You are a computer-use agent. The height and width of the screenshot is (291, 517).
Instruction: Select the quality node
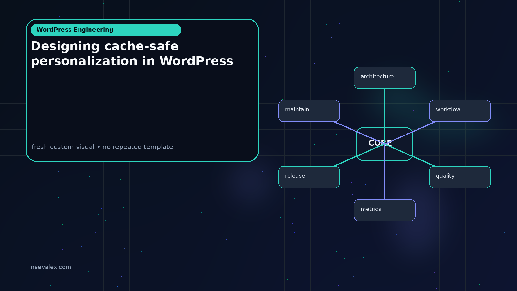click(460, 177)
